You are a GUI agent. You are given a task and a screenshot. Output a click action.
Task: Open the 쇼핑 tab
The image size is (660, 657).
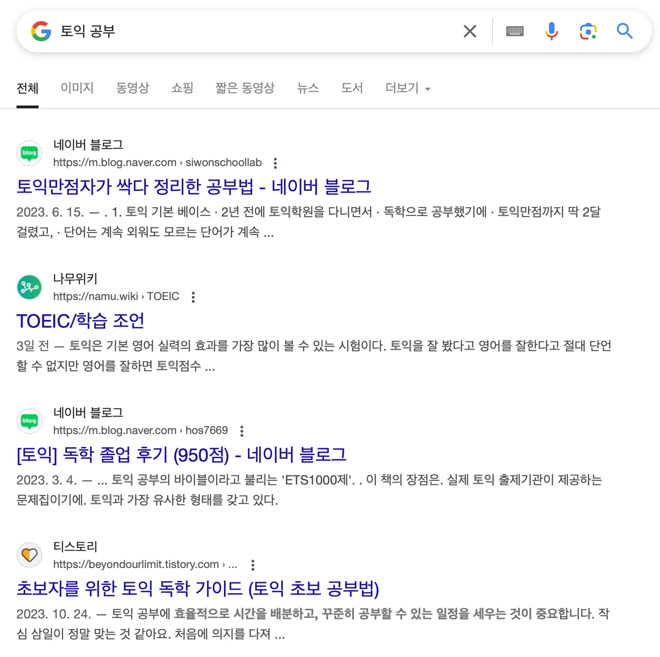pyautogui.click(x=182, y=88)
